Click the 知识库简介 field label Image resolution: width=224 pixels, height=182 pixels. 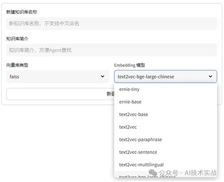(17, 38)
